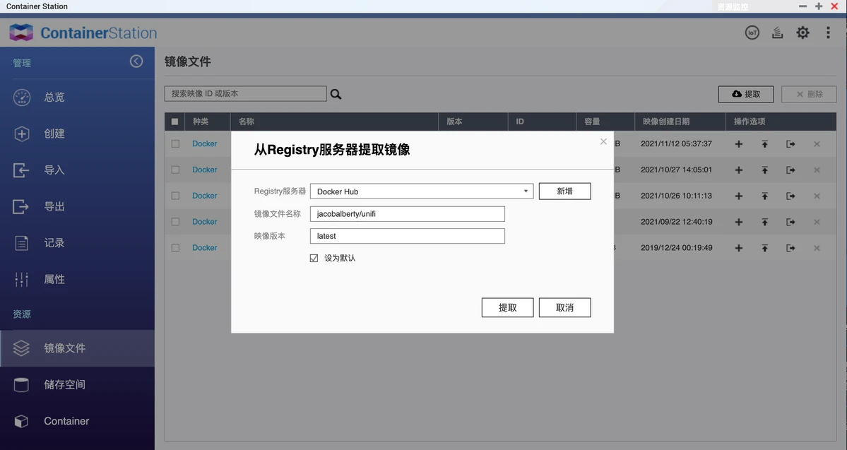Open 创建 in sidebar
Image resolution: width=847 pixels, height=450 pixels.
[77, 134]
